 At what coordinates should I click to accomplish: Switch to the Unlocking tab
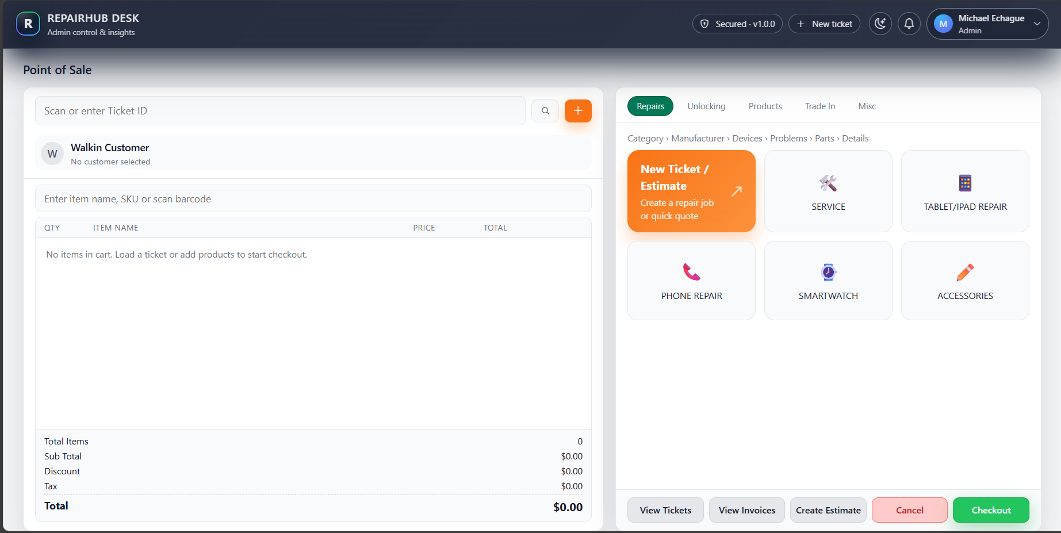click(706, 106)
